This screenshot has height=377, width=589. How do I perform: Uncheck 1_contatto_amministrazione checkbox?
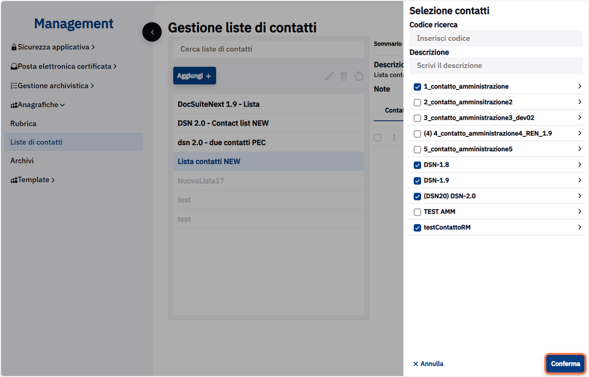(x=417, y=87)
